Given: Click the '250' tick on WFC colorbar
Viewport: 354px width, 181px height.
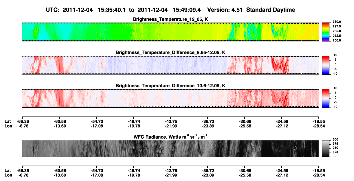Looking at the screenshot, I should pyautogui.click(x=335, y=148).
